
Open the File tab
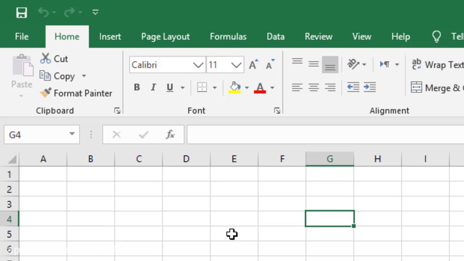coord(22,37)
